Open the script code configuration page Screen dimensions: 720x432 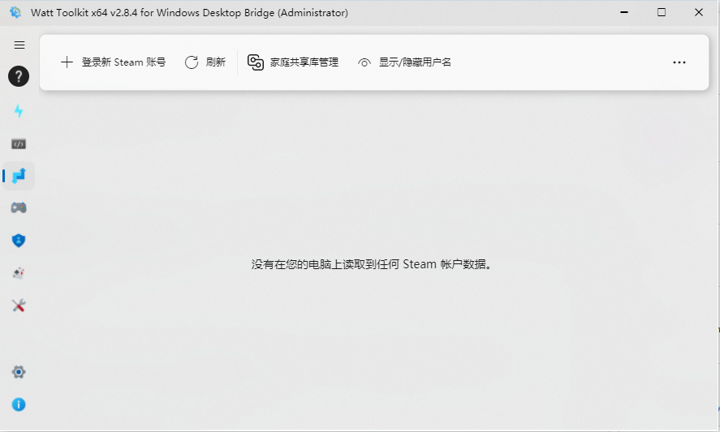pos(19,144)
